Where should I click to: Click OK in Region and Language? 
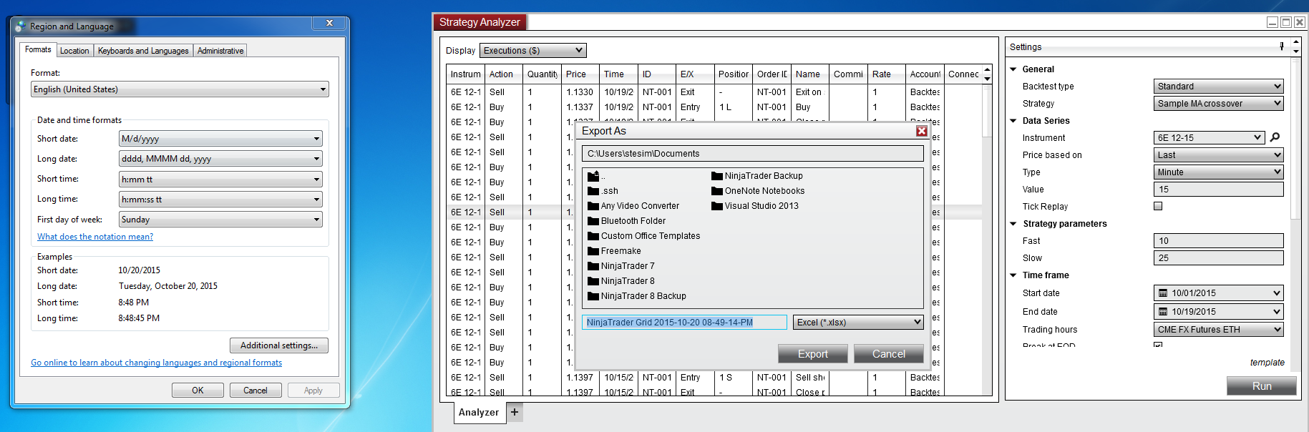[198, 391]
